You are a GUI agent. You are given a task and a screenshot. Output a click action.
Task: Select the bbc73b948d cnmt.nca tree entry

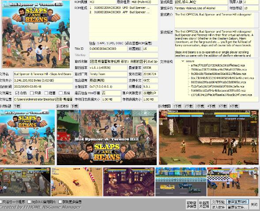[222, 78]
